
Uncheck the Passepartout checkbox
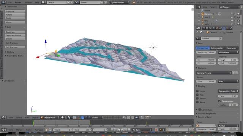(219, 101)
